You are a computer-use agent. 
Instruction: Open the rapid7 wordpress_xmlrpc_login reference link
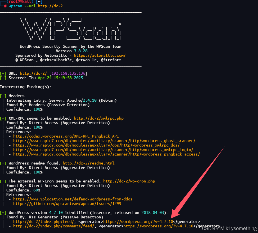coord(103,150)
